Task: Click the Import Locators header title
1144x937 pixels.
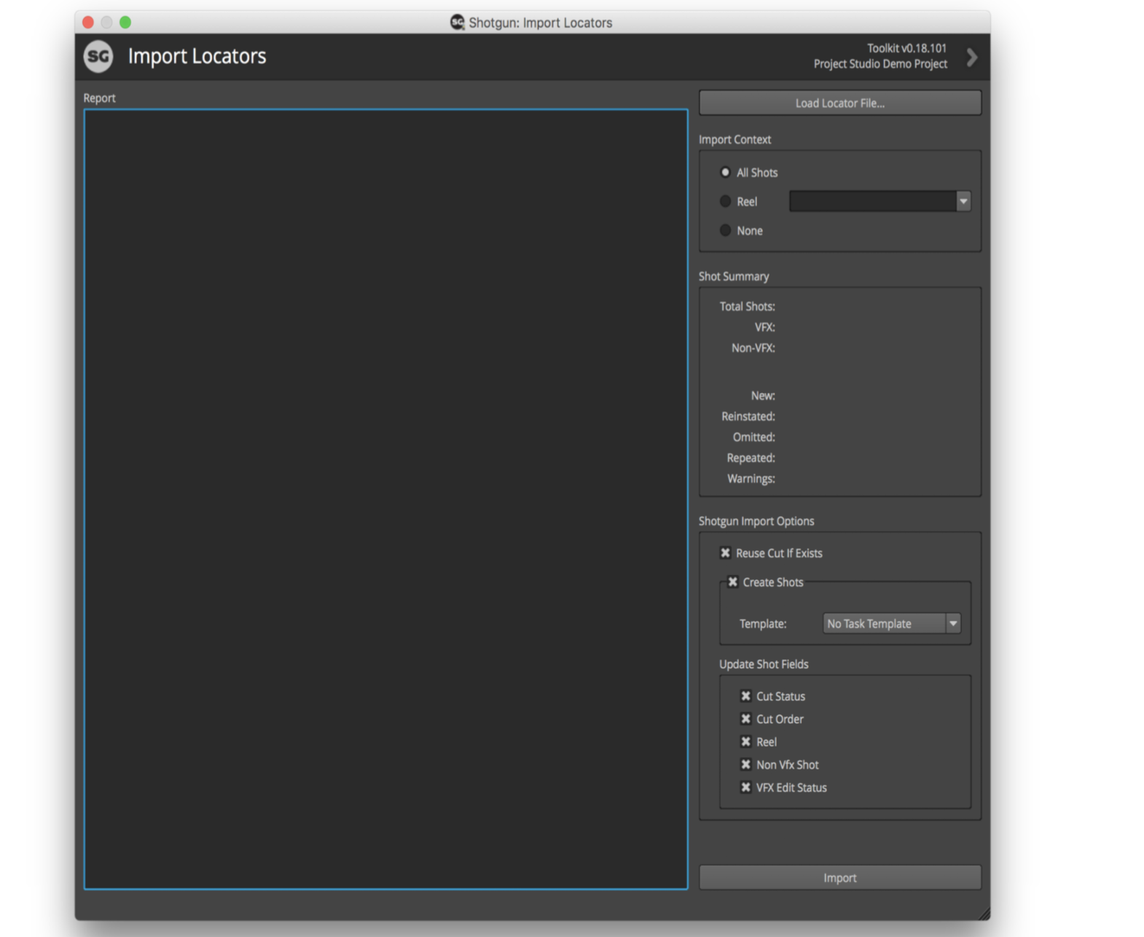Action: pos(197,56)
